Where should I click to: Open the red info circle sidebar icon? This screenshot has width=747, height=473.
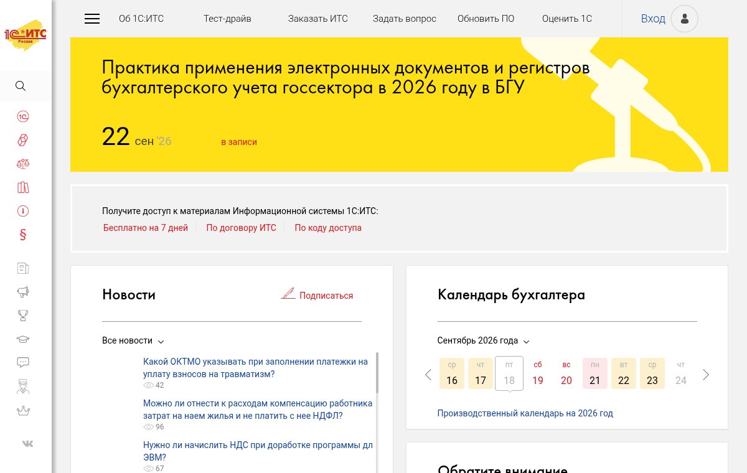click(x=23, y=211)
